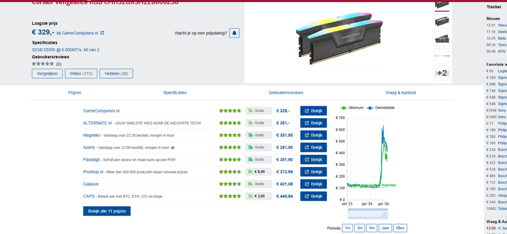
Task: Set chart period to Alles
Action: (400, 228)
